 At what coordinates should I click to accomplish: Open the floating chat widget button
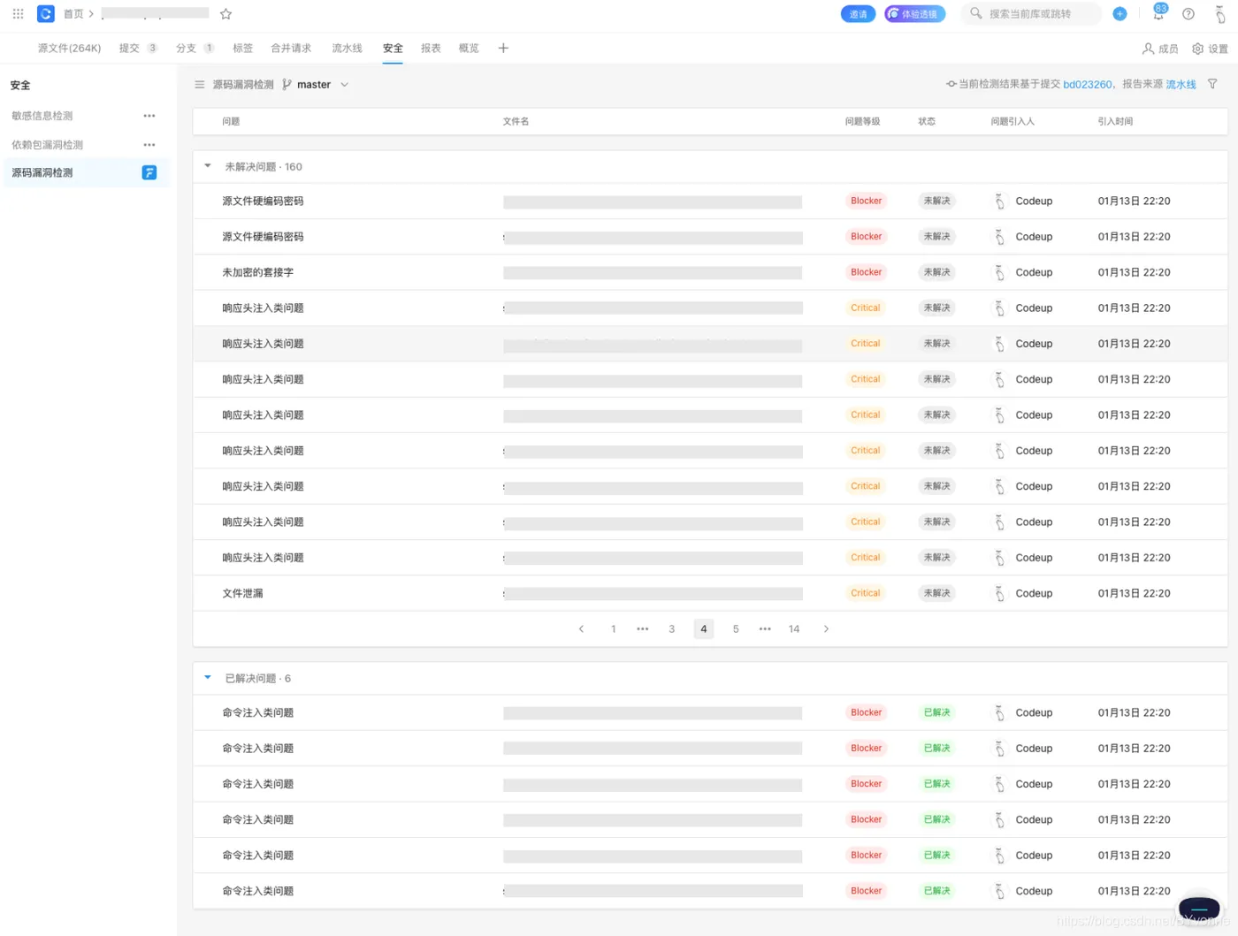[x=1199, y=909]
